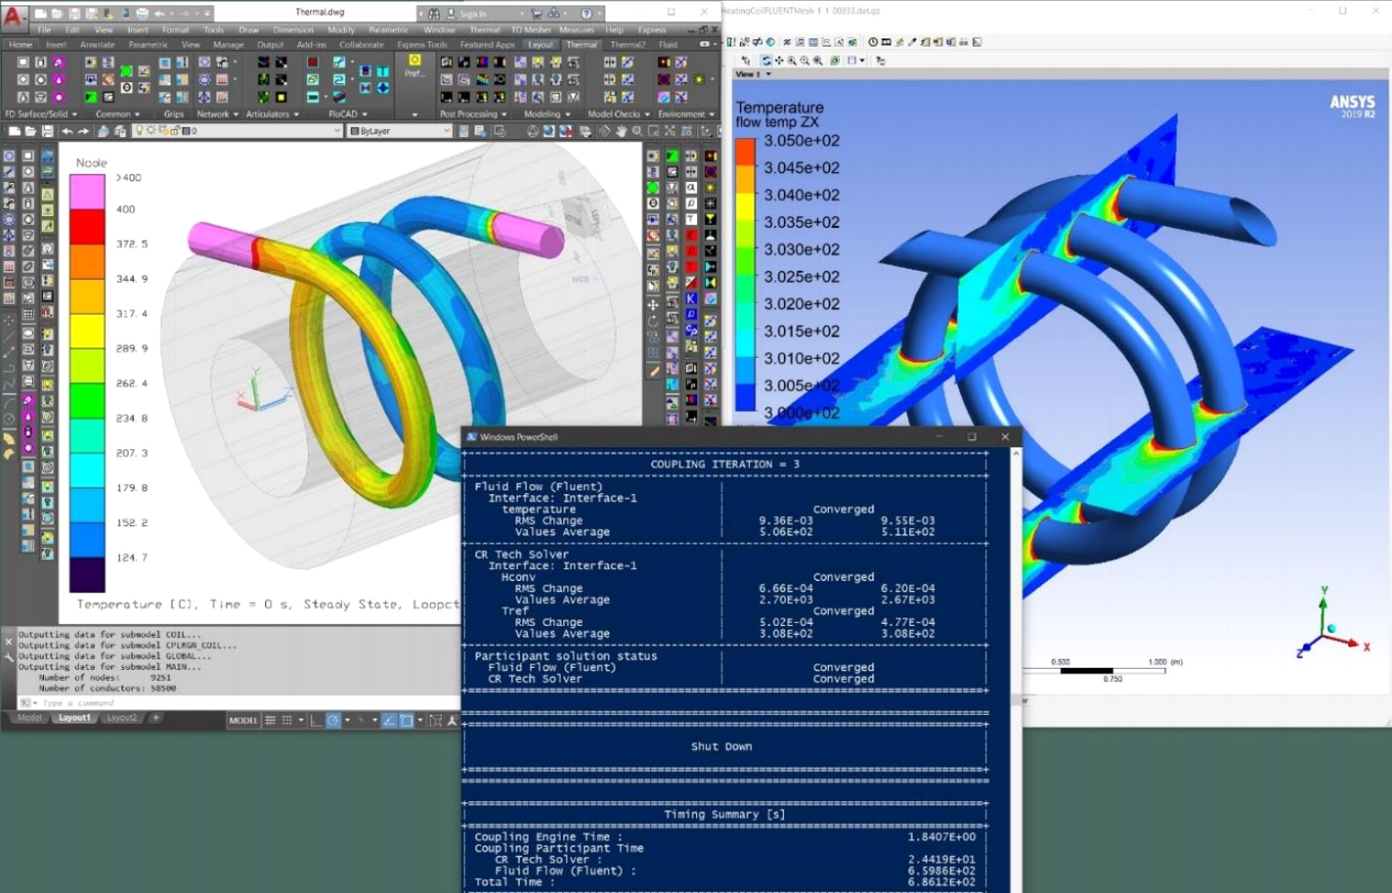Open the Dimension menu
The height and width of the screenshot is (893, 1392).
pos(293,29)
